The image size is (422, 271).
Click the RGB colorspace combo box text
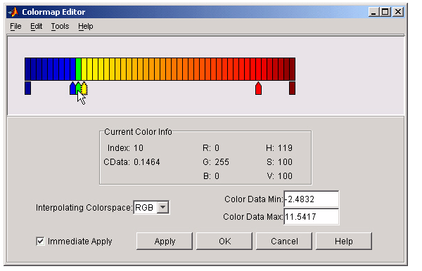tap(144, 207)
